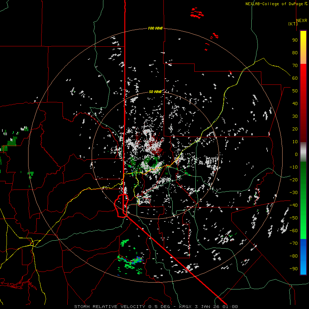
Task: Click the 80 value on the velocity scale
Action: 295,53
